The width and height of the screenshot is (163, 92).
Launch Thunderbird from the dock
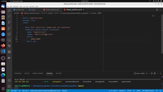3,6
